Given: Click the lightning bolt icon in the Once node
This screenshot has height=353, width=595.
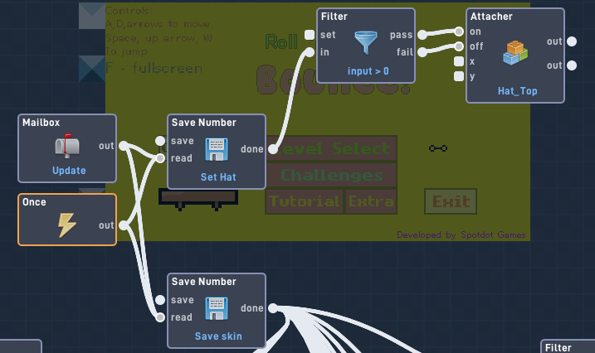Looking at the screenshot, I should tap(66, 225).
